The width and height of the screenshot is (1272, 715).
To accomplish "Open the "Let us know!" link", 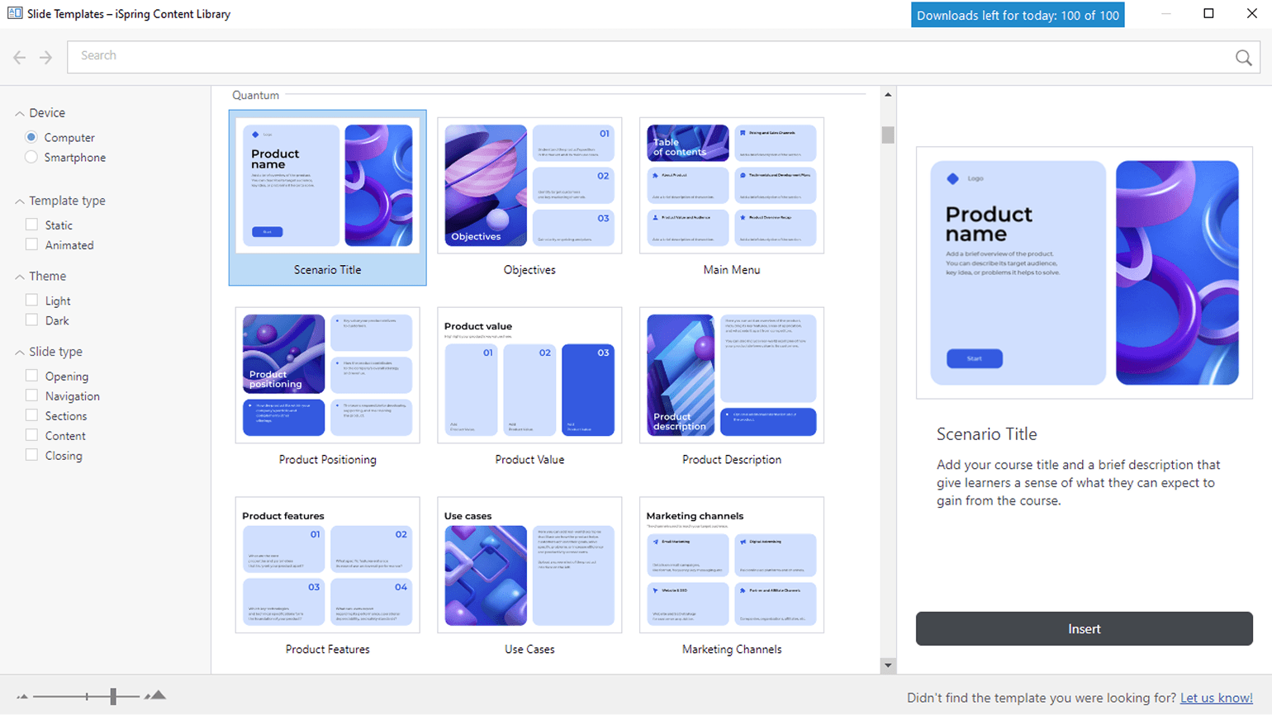I will (x=1215, y=697).
